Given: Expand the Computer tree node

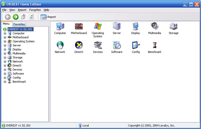Looking at the screenshot, I should (x=5, y=33).
